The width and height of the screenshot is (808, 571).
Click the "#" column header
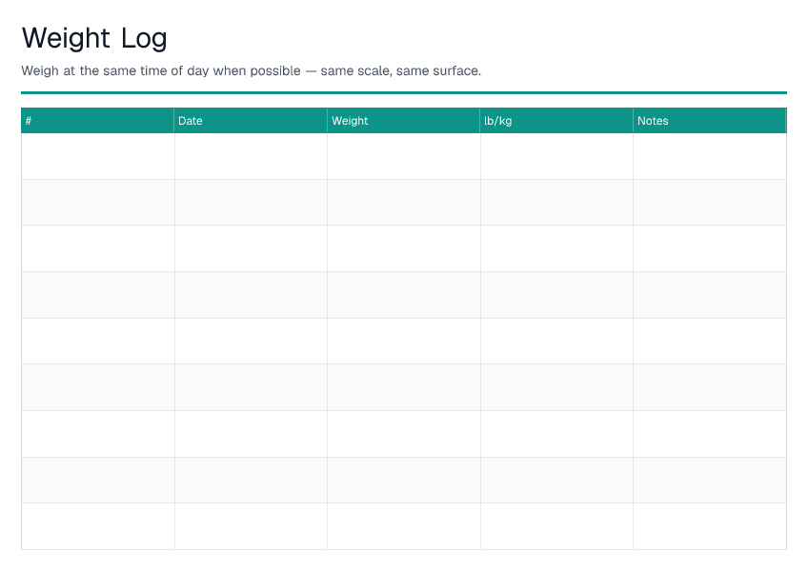pyautogui.click(x=97, y=121)
